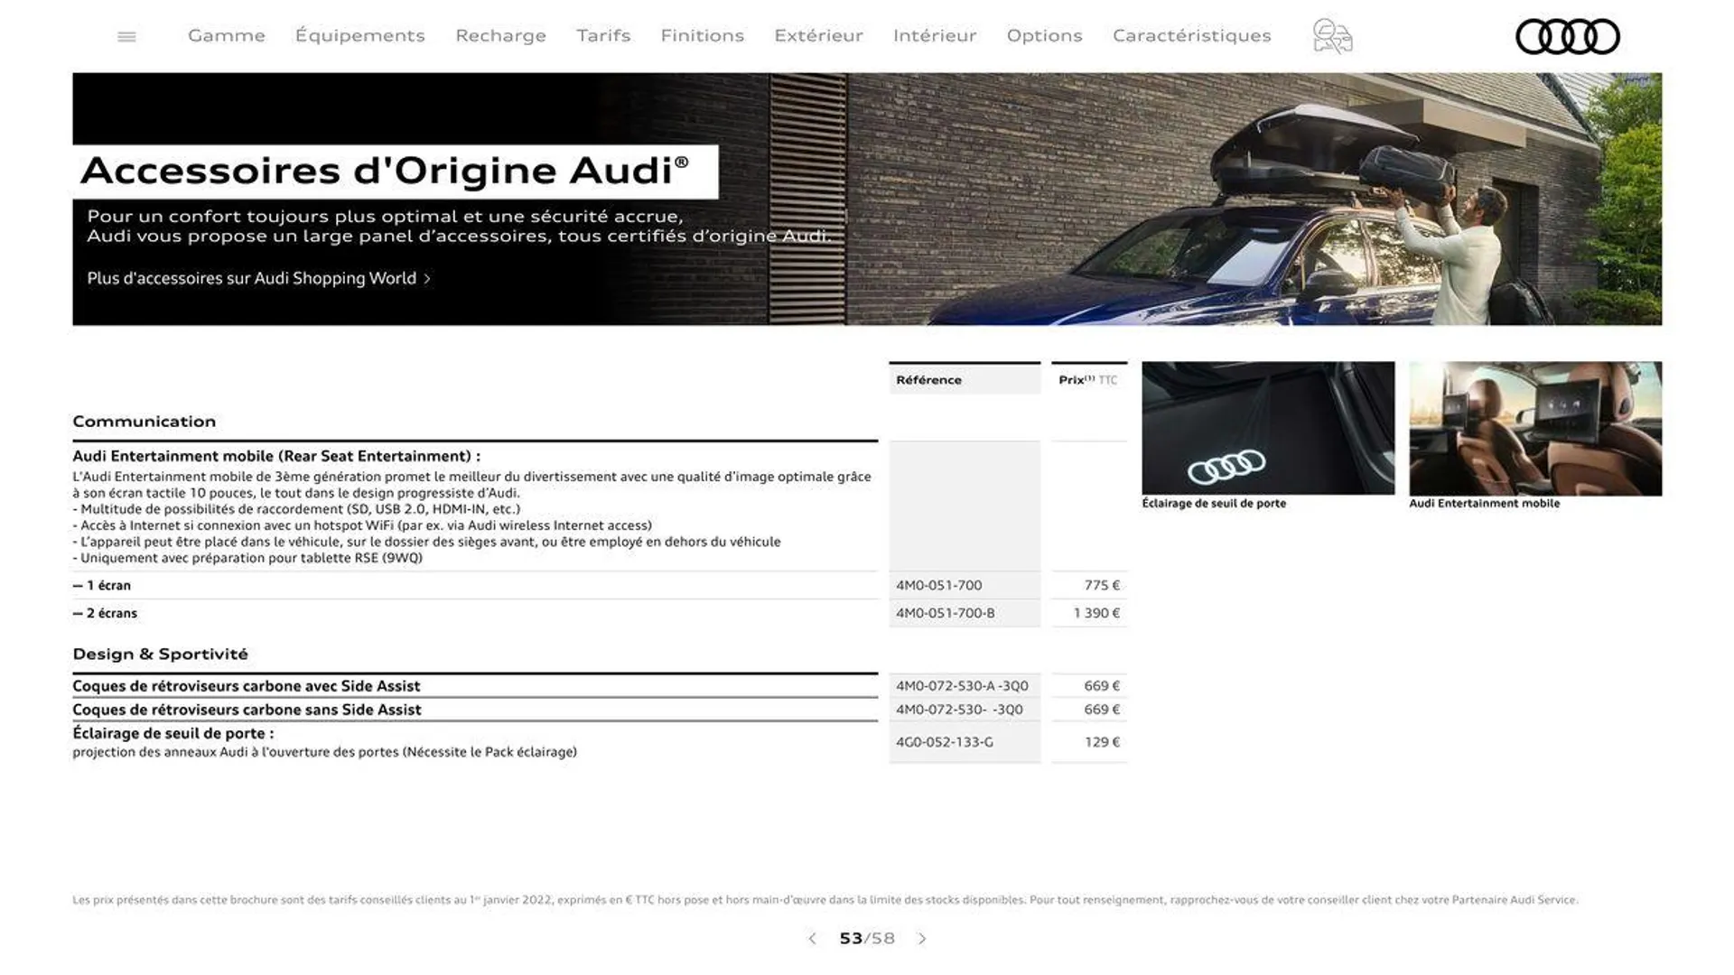Image resolution: width=1734 pixels, height=975 pixels.
Task: Click the Accessoires d'Origine Audi heading
Action: (386, 171)
